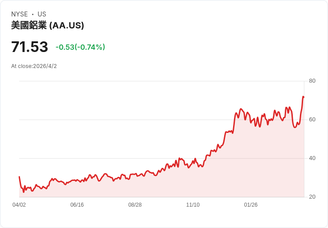Click the 美國鋁業 (AA.US) stock title
Screen dimensions: 328x228
[48, 25]
